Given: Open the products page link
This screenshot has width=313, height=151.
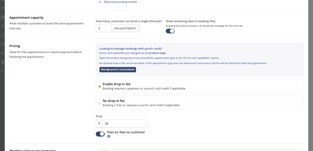Looking at the screenshot, I should tap(157, 53).
